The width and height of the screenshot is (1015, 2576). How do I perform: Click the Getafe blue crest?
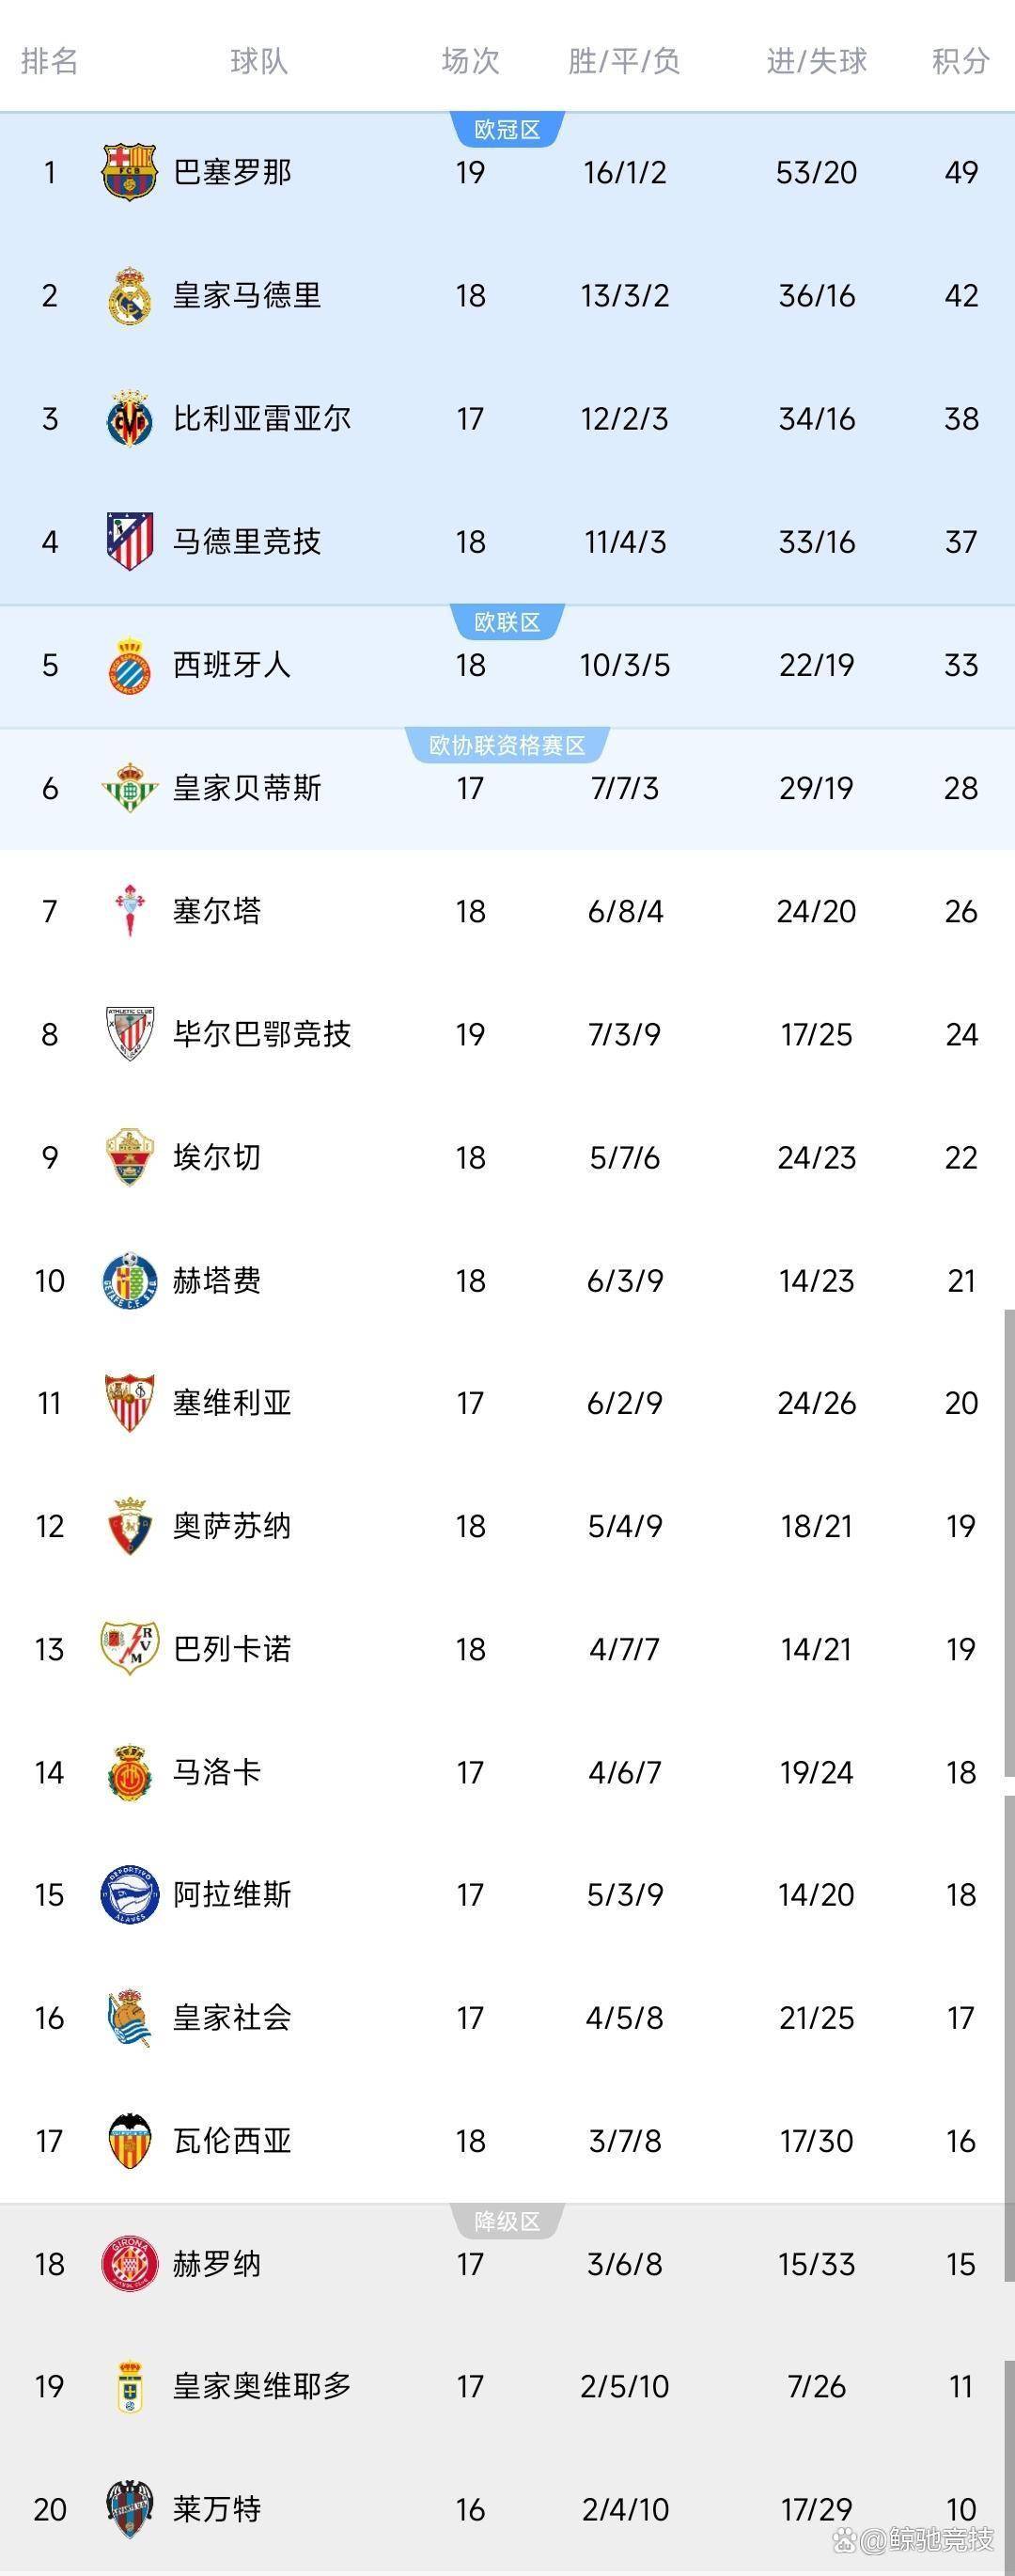click(129, 1280)
